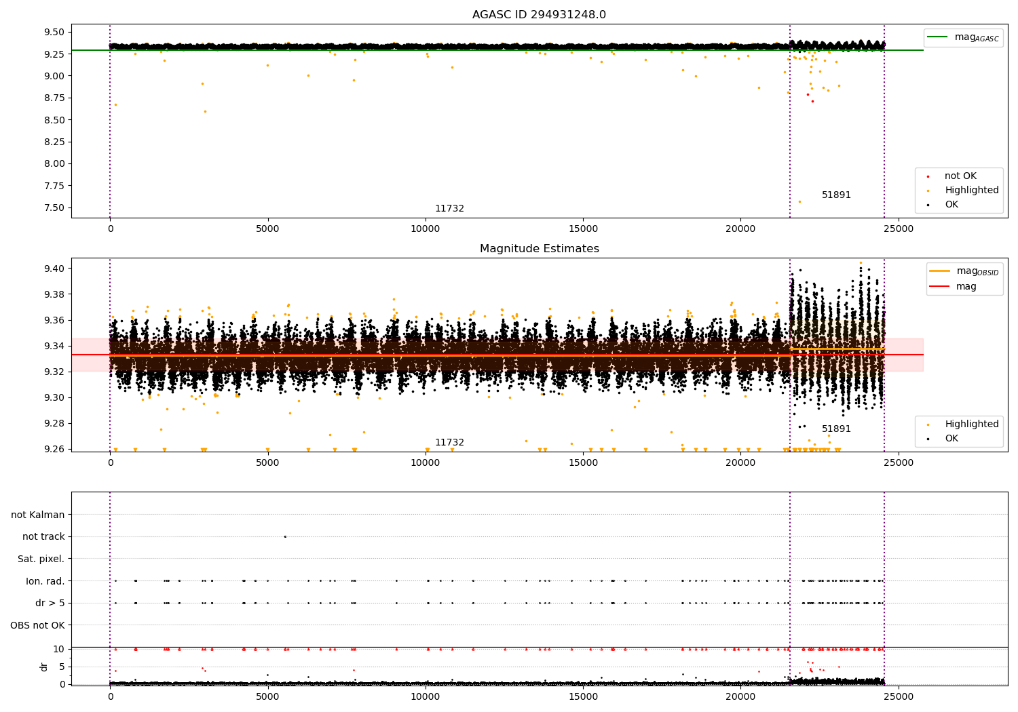Select the "51891" annotation in the middle plot
The height and width of the screenshot is (712, 1018).
point(836,429)
